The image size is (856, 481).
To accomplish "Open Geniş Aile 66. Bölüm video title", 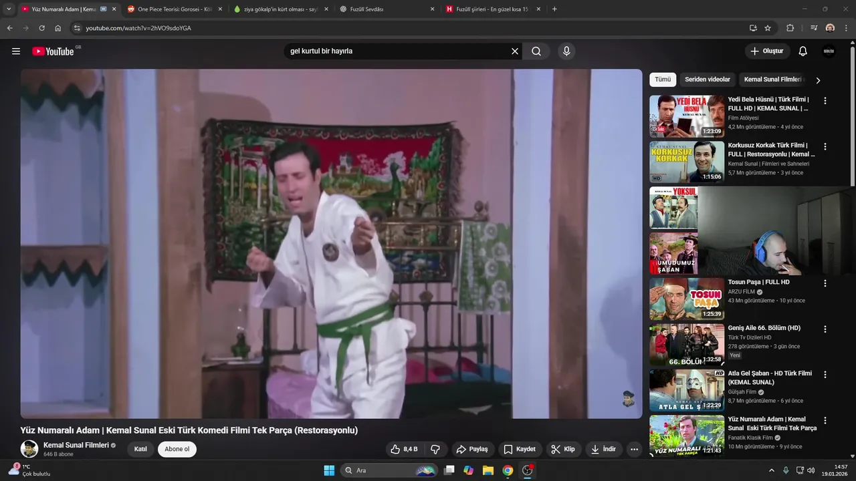I will pos(764,328).
